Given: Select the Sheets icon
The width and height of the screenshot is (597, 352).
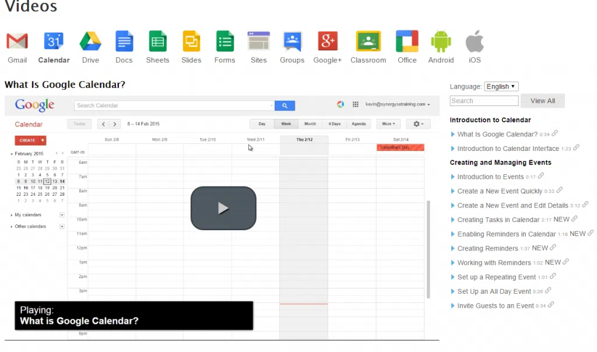Looking at the screenshot, I should (157, 41).
